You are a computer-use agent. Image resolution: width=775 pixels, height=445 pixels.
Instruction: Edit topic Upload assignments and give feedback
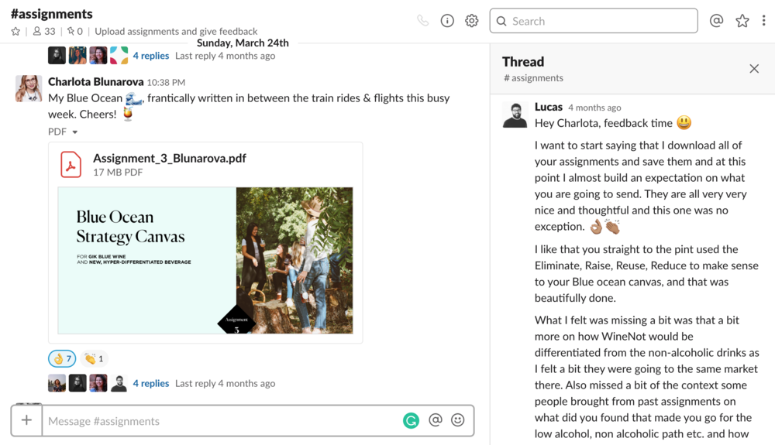pos(176,32)
